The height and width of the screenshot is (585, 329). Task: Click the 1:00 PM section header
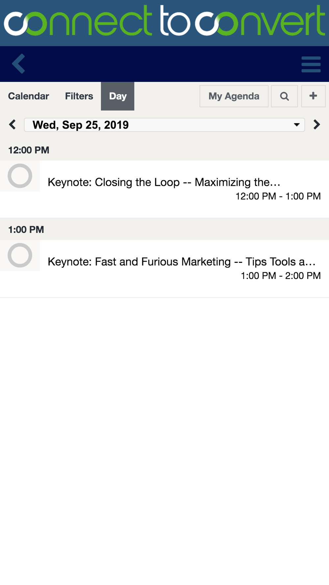point(164,229)
